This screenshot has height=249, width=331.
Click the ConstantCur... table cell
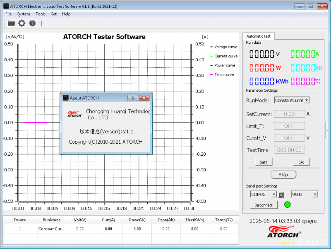coord(51,229)
